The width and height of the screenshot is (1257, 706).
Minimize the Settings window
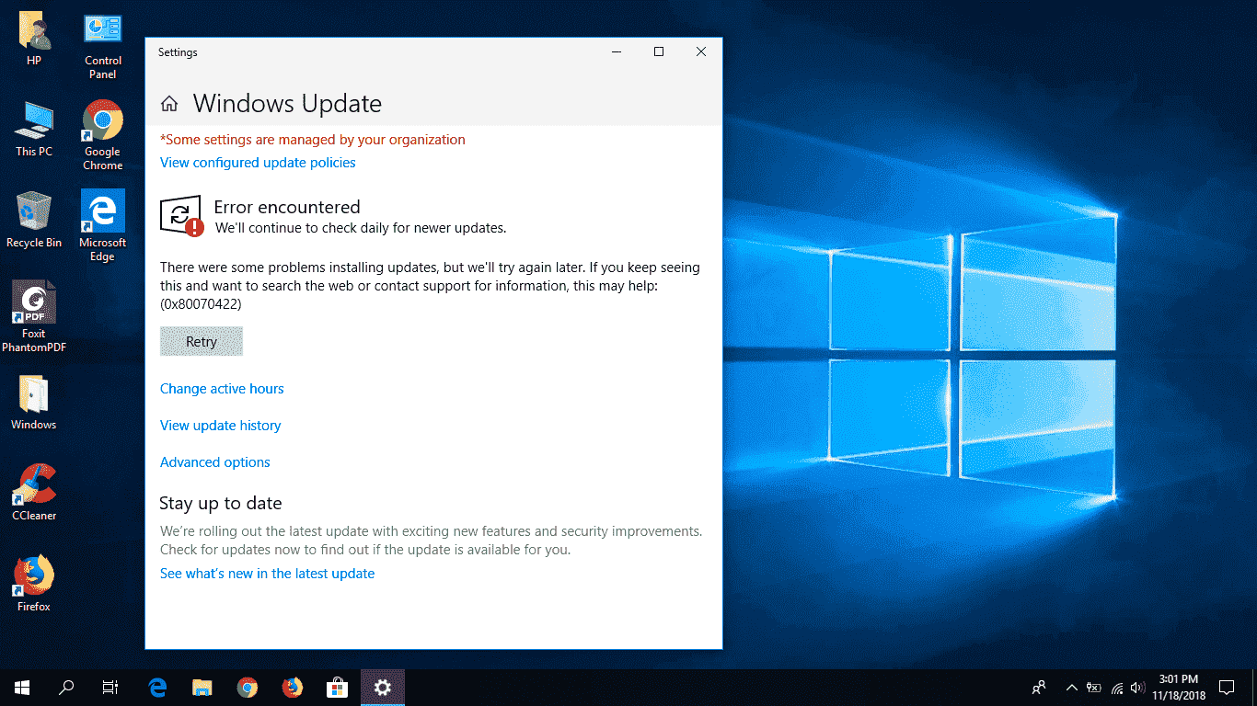[617, 52]
